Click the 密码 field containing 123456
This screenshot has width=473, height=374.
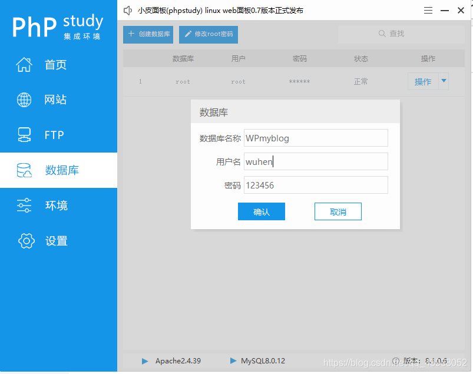[316, 185]
